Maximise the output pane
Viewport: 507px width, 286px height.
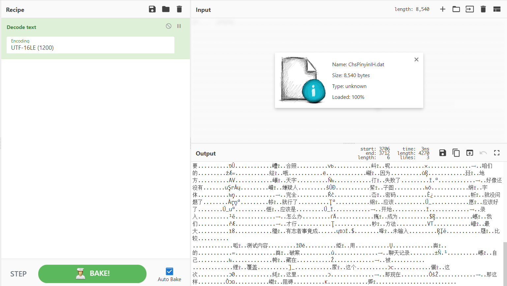[x=497, y=153]
